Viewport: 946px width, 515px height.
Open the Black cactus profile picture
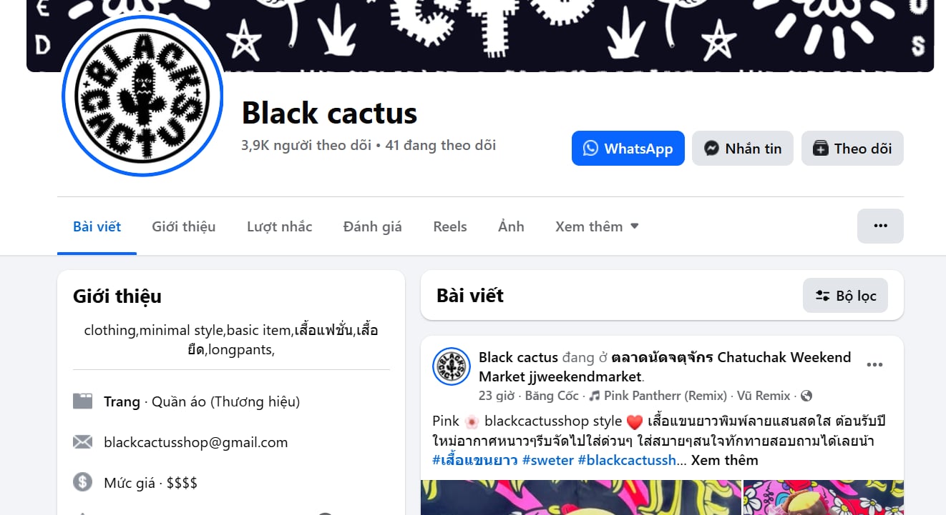click(142, 95)
